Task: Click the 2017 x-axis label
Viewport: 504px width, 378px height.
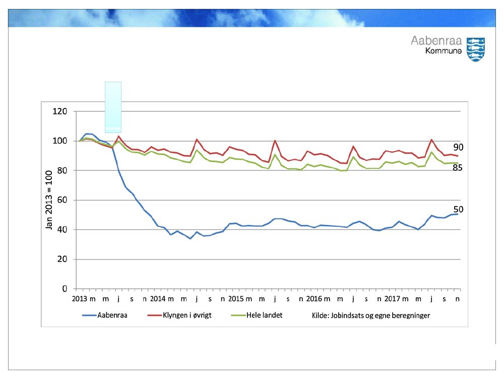Action: [392, 299]
